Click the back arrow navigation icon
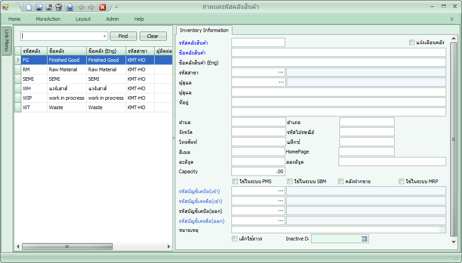The height and width of the screenshot is (263, 462). [81, 7]
